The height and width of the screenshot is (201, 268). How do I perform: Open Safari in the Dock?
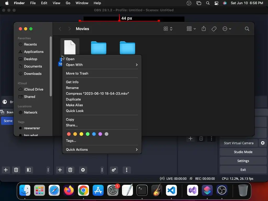[54, 190]
